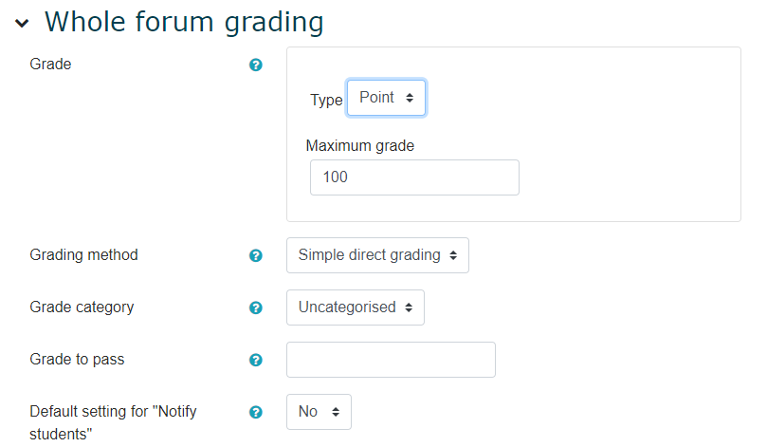Show help for Grading method
The height and width of the screenshot is (447, 767).
point(255,255)
